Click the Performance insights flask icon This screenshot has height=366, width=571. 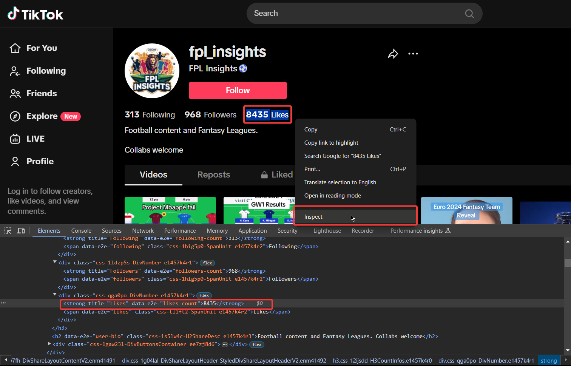449,230
